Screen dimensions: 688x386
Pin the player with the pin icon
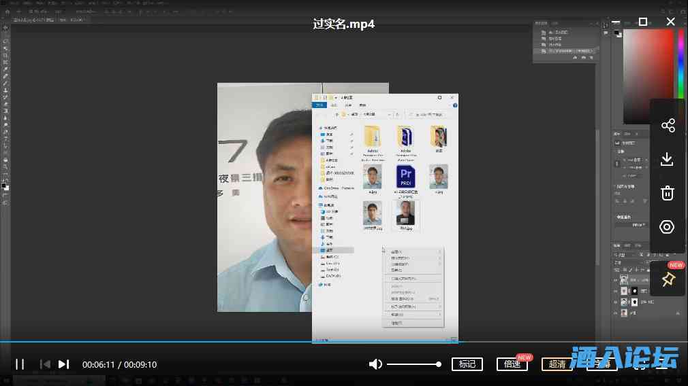click(x=668, y=279)
